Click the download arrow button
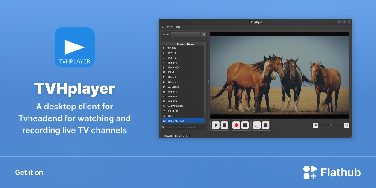Image resolution: width=376 pixels, height=188 pixels. point(257,125)
